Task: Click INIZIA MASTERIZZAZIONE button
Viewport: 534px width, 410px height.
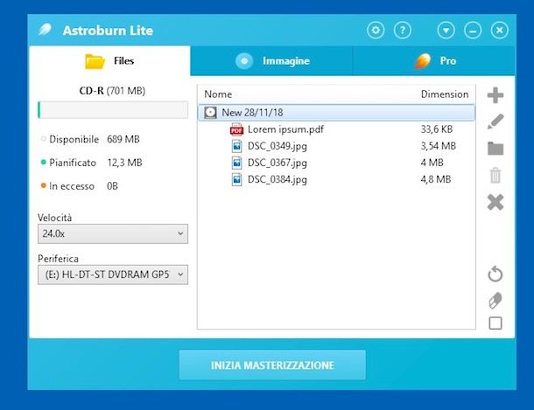Action: tap(272, 365)
